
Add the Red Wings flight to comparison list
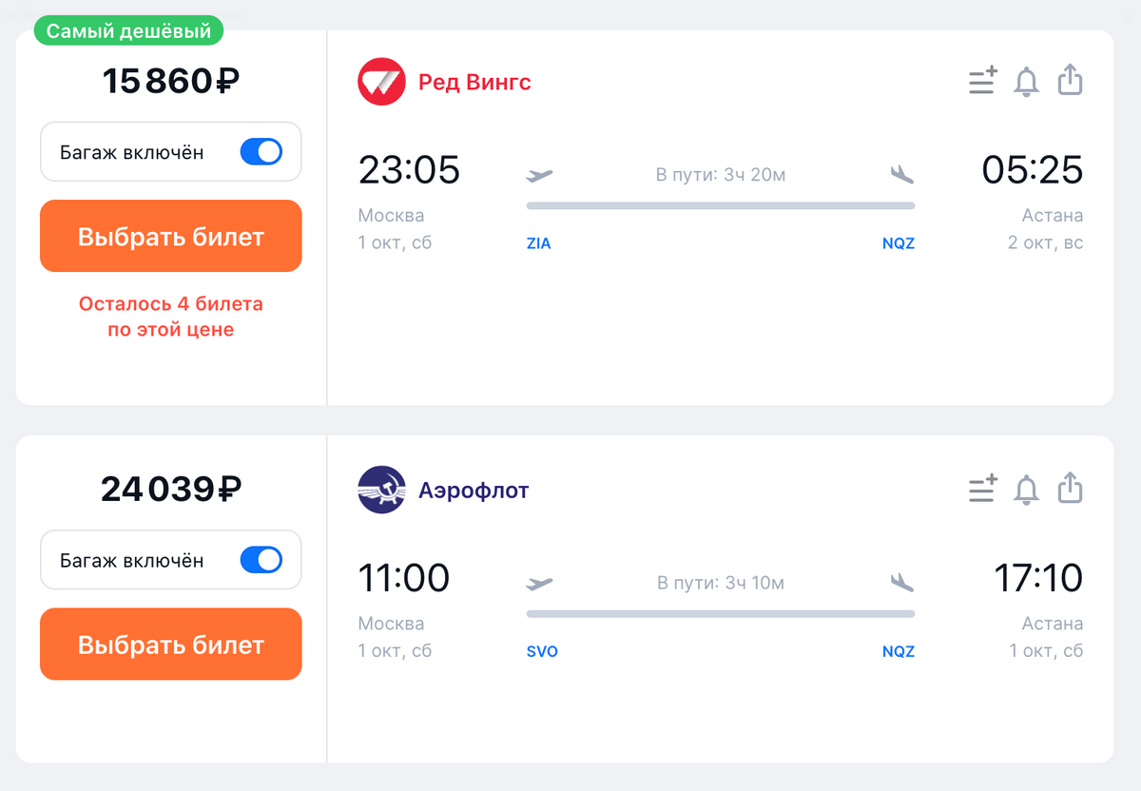(982, 81)
